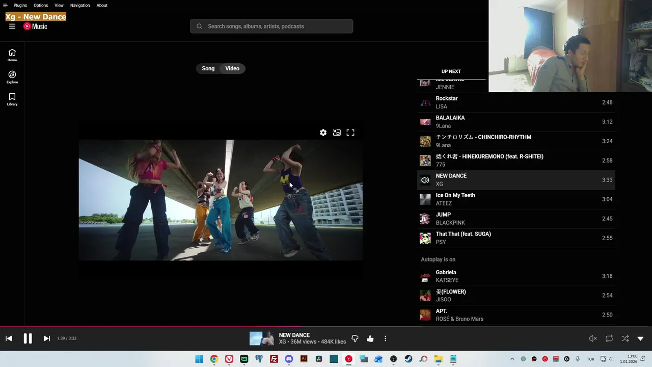Viewport: 652px width, 367px height.
Task: Open the TUR keyboard language switcher
Action: (x=591, y=359)
